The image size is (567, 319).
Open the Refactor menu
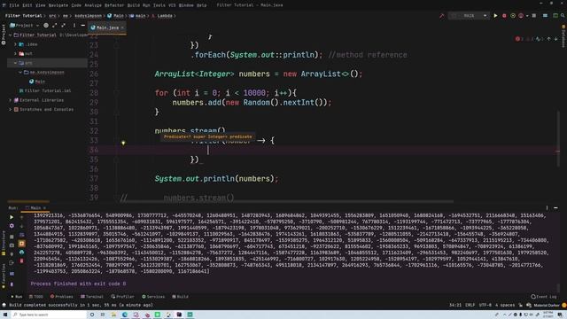[x=114, y=5]
